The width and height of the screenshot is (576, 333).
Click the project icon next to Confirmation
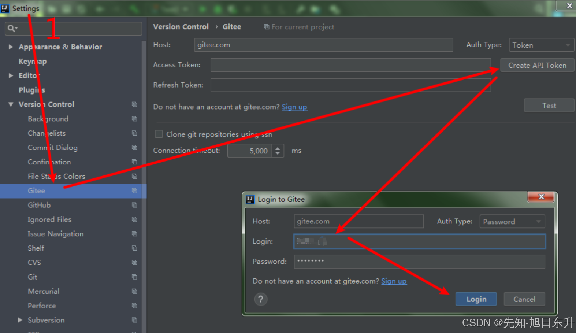134,162
